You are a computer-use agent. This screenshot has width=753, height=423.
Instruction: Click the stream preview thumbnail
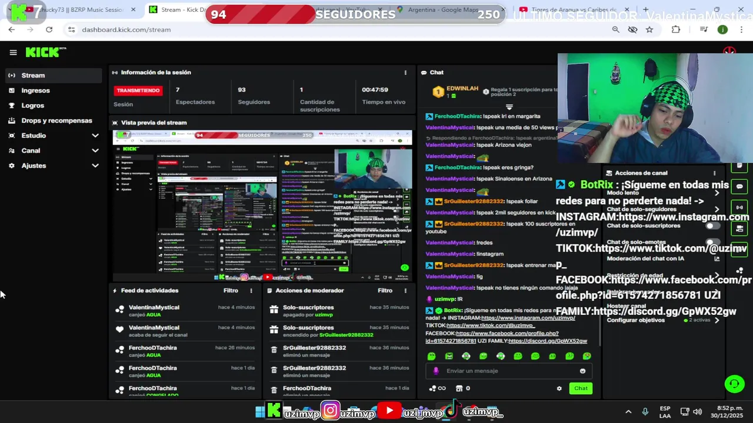pyautogui.click(x=262, y=206)
